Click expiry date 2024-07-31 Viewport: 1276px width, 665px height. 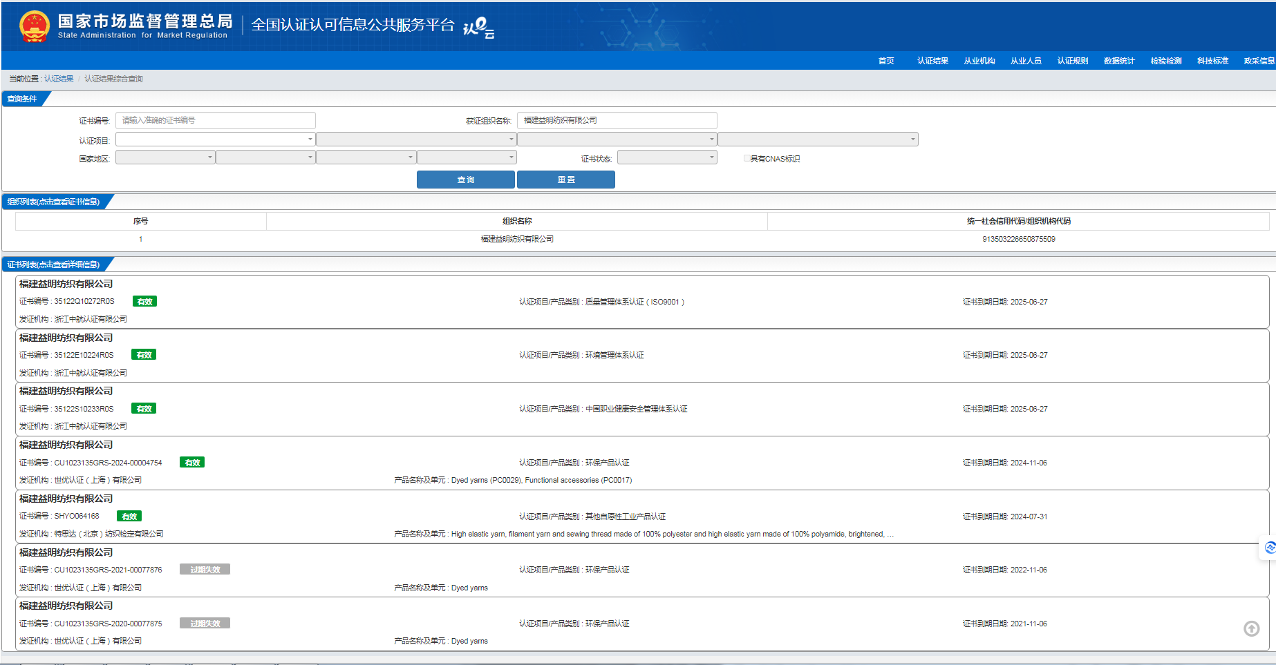1029,517
